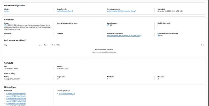Click external icon next to ecsInfrastructureRoleForExpressServices
The width and height of the screenshot is (209, 106).
135,11
